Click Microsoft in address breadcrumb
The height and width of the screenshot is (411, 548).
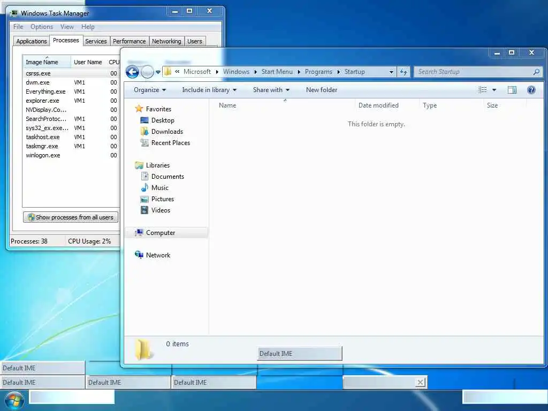point(197,72)
